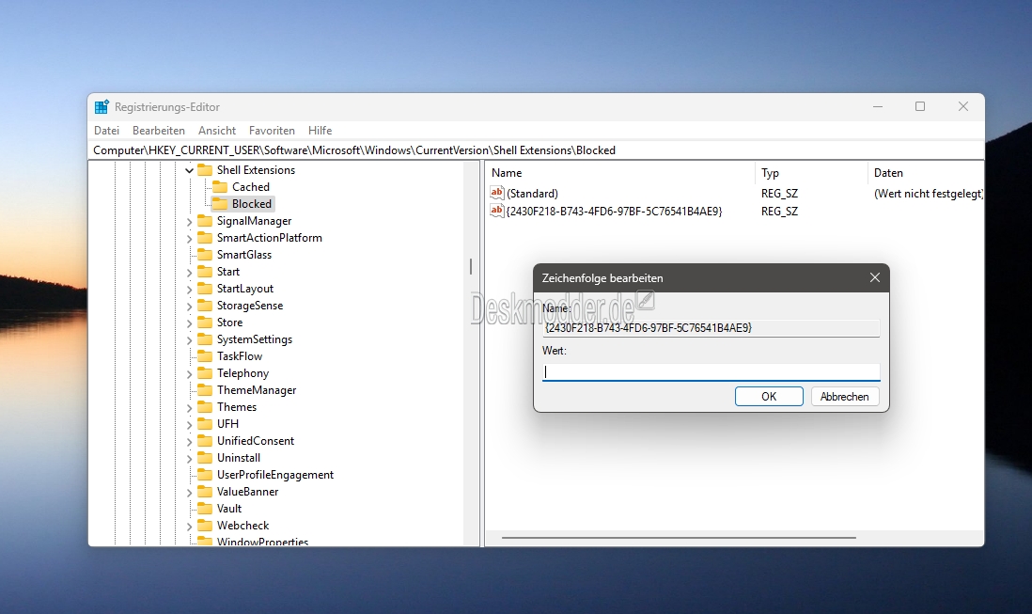Viewport: 1032px width, 614px height.
Task: Select the (Standard) value name
Action: click(533, 194)
